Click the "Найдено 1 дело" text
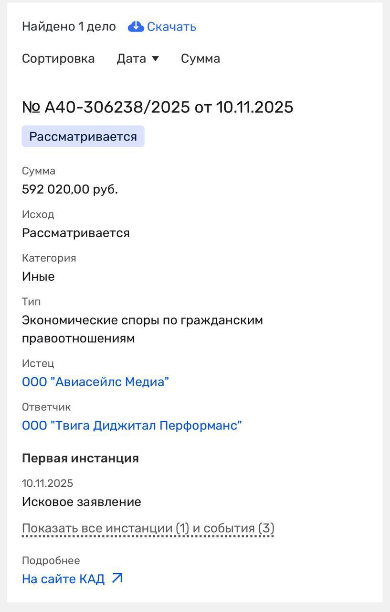The width and height of the screenshot is (390, 612). point(69,27)
